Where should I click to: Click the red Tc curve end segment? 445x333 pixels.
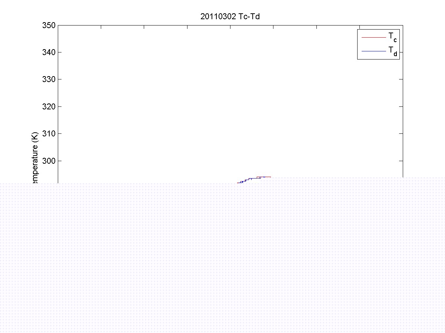(268, 177)
